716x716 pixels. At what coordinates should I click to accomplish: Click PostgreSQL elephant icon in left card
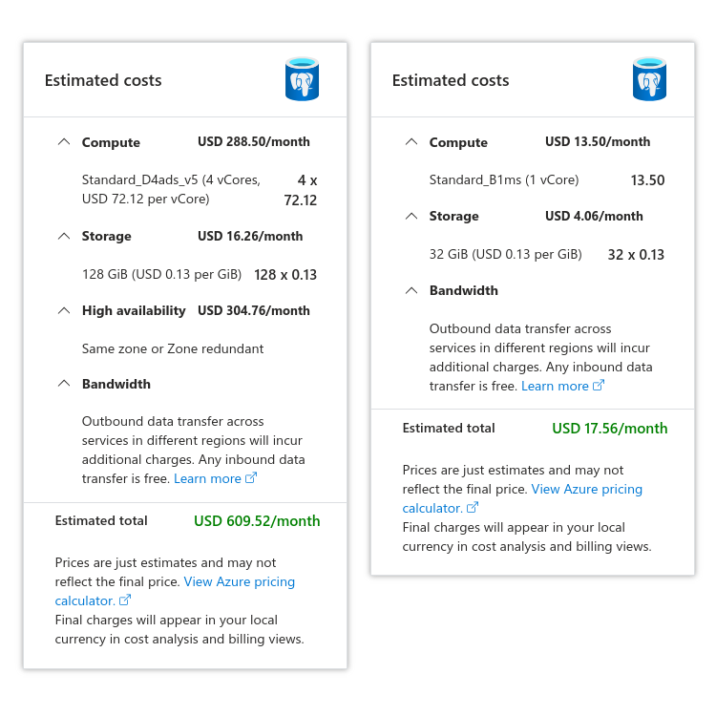[303, 79]
